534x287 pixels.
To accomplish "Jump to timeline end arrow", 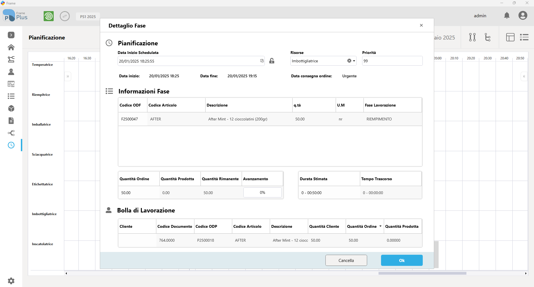I will click(x=524, y=76).
